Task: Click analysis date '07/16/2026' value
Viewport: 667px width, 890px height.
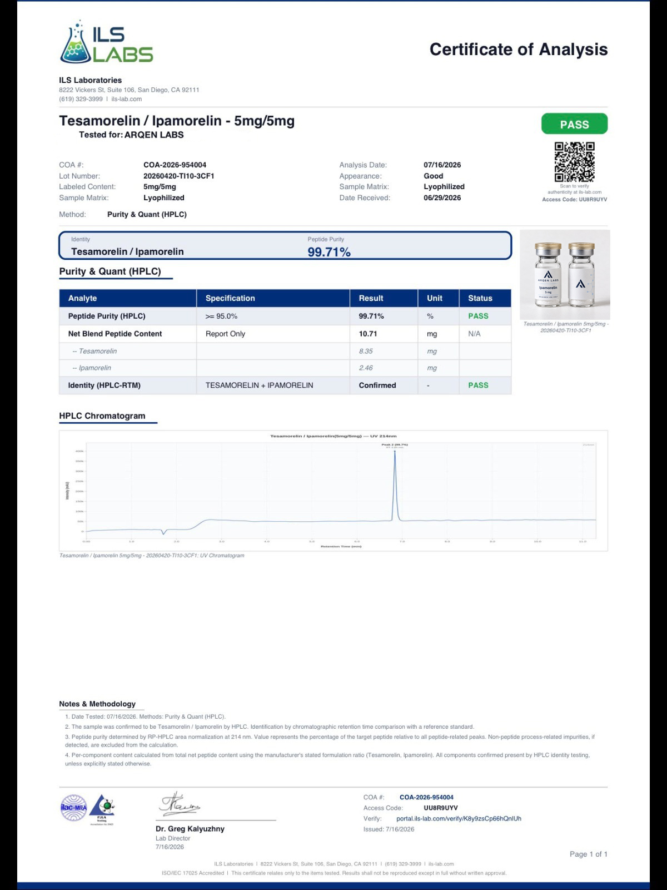Action: 442,165
